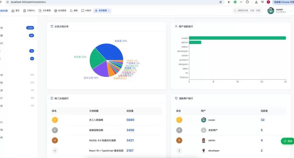This screenshot has height=158, width=294.
Task: Click the 1,234 badge in left sidebar
Action: pos(30,28)
